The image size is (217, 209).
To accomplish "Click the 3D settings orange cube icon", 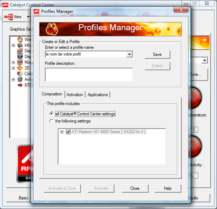I will pyautogui.click(x=20, y=68).
